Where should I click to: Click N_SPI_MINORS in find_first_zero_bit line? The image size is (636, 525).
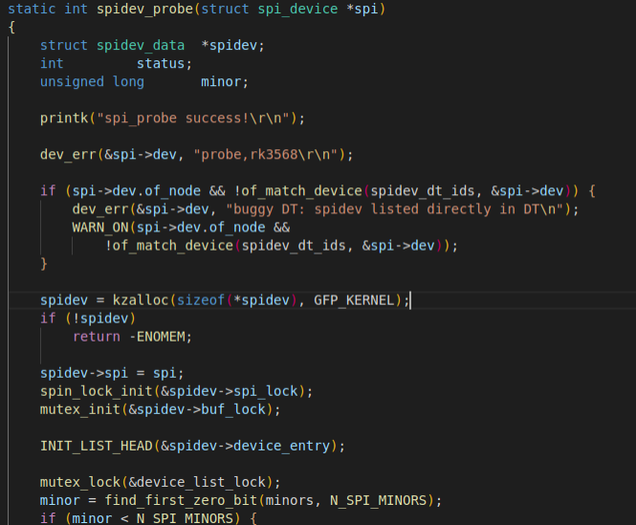378,501
